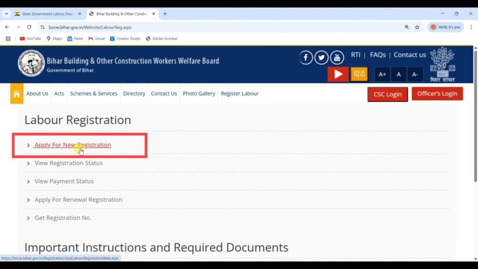This screenshot has height=269, width=478.
Task: Open the Chrome three-dot menu
Action: pos(471,27)
